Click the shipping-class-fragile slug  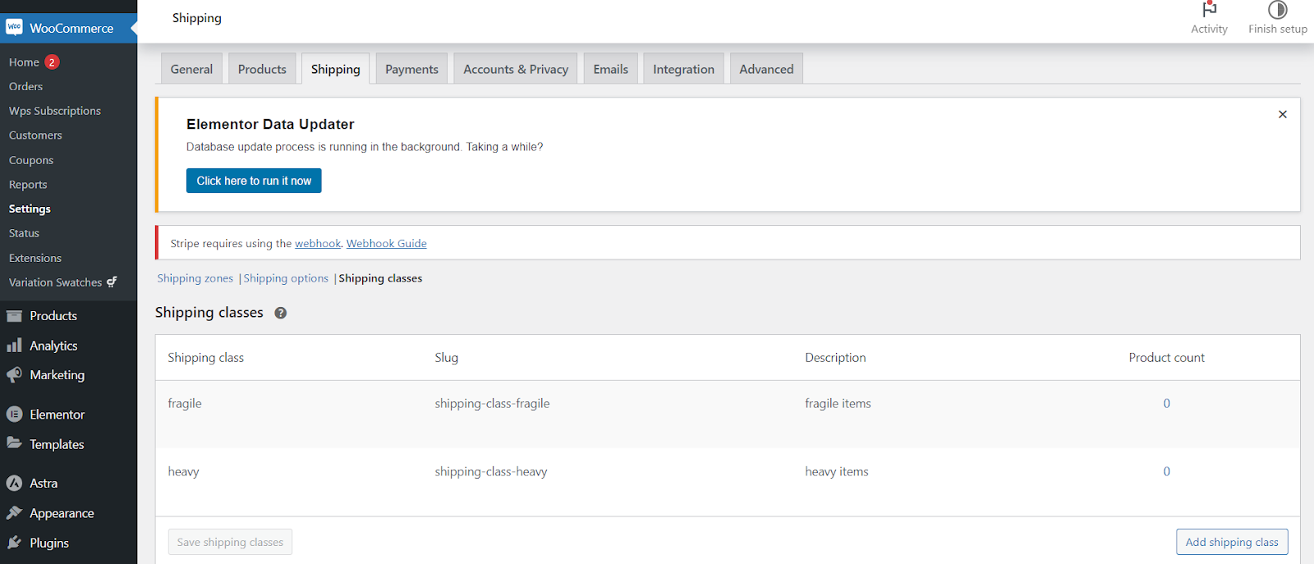click(x=492, y=403)
